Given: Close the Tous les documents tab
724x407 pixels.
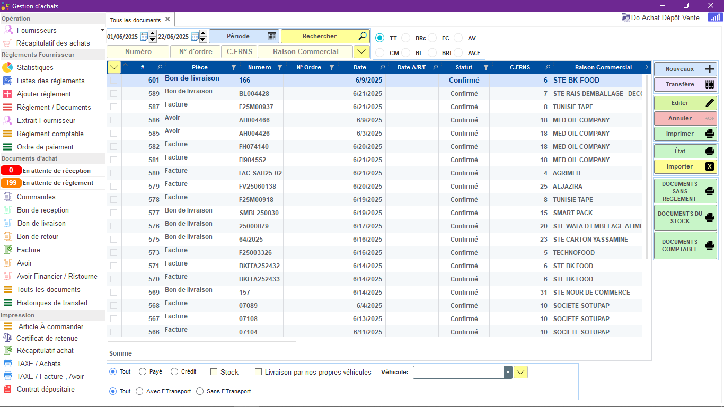Looking at the screenshot, I should tap(167, 19).
